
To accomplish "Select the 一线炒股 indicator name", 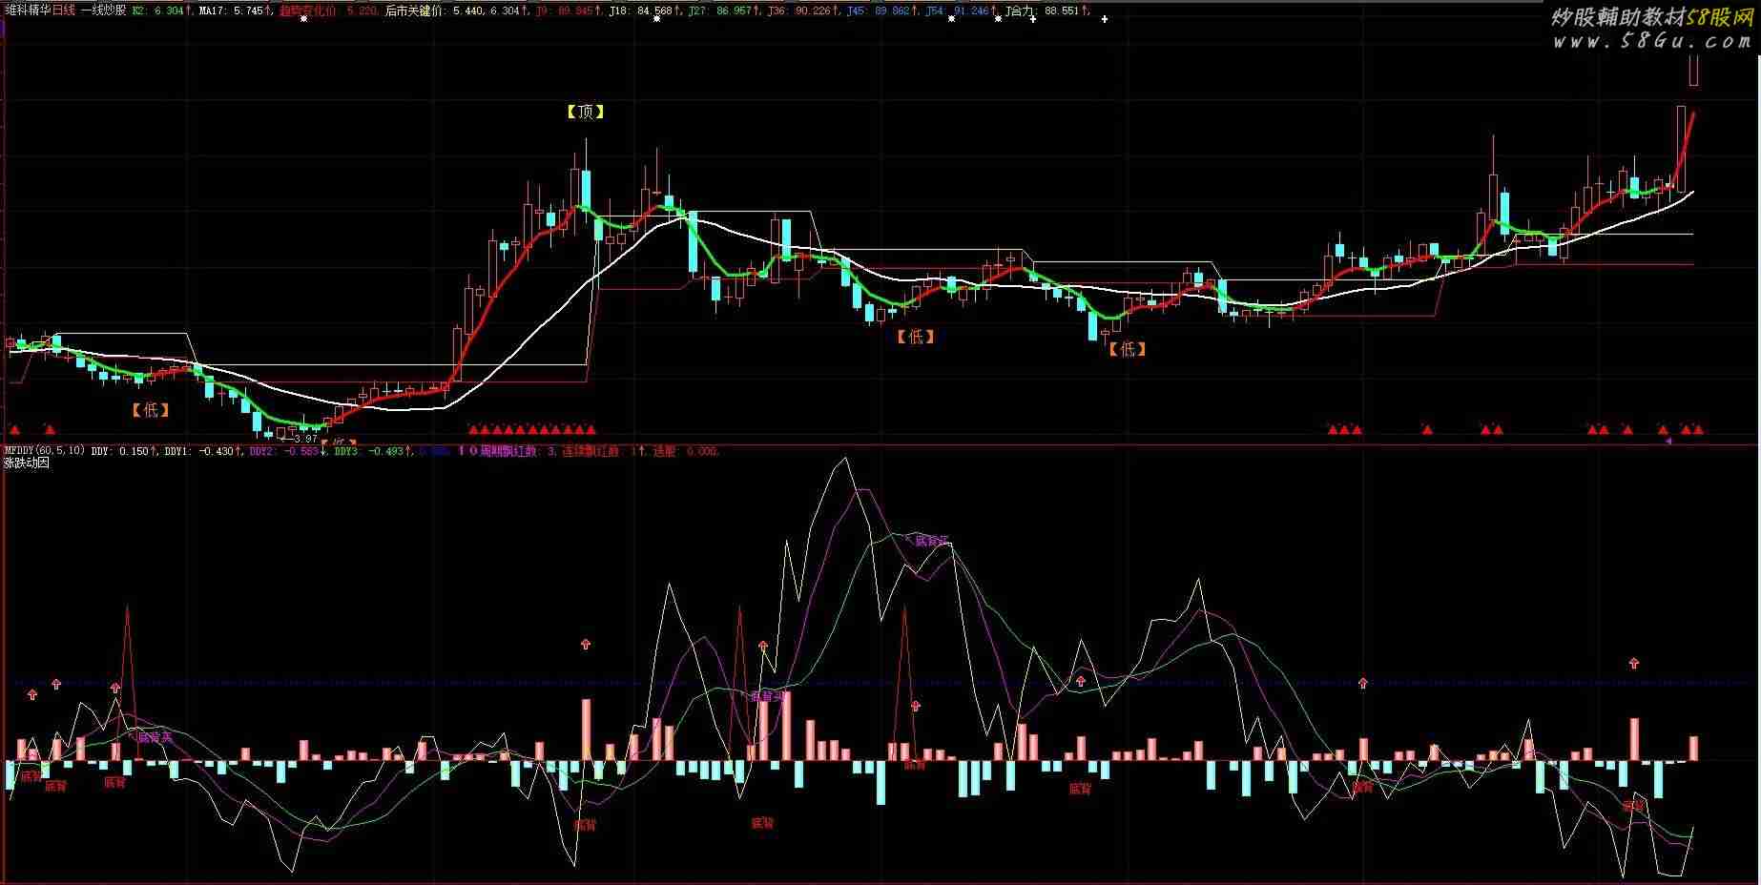I will pyautogui.click(x=103, y=10).
